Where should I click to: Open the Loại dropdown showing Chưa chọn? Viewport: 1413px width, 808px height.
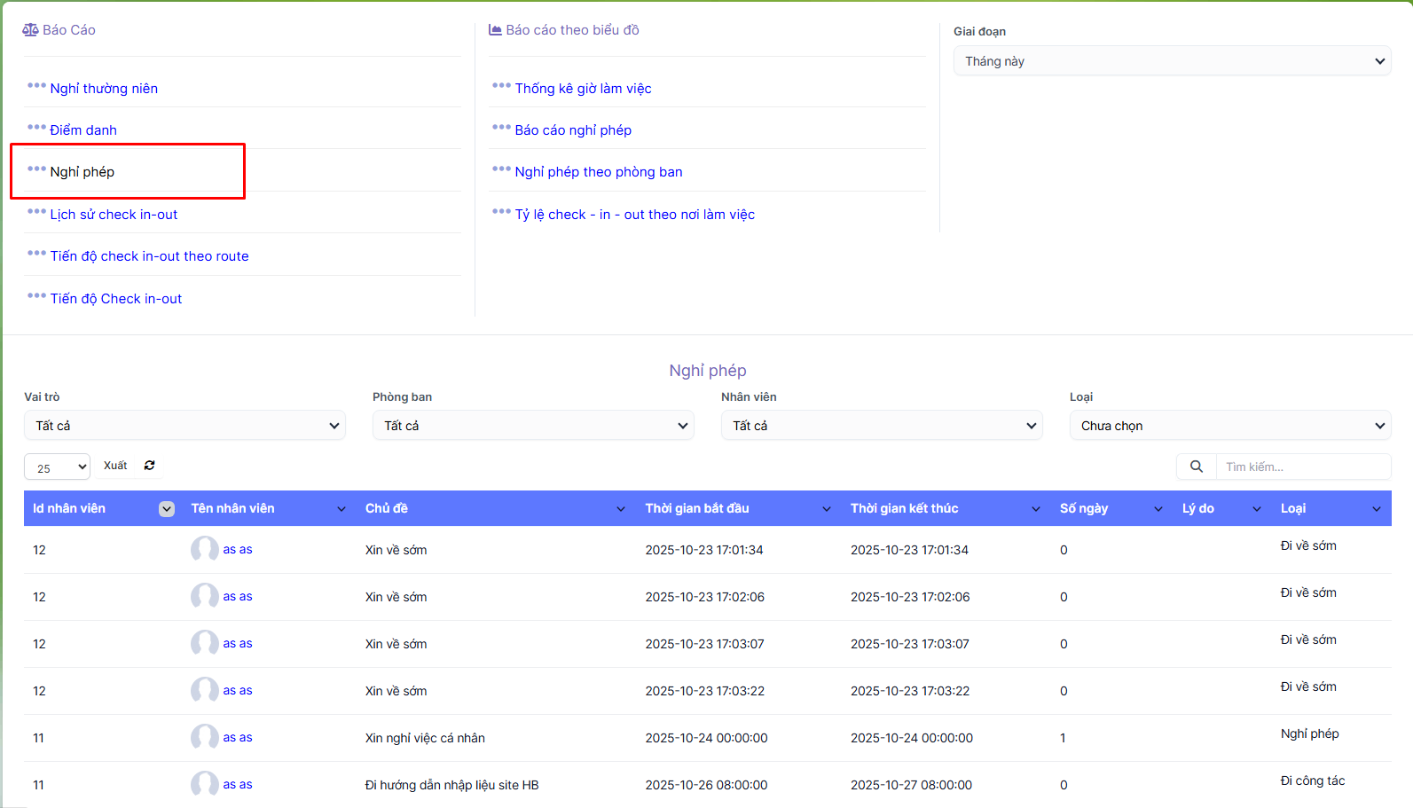coord(1229,426)
